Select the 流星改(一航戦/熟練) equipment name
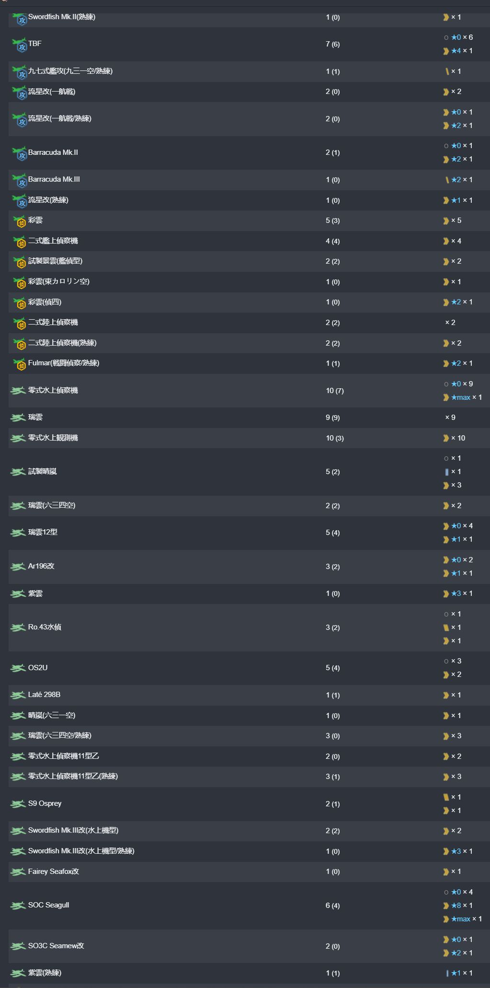Viewport: 490px width, 988px height. coord(59,118)
